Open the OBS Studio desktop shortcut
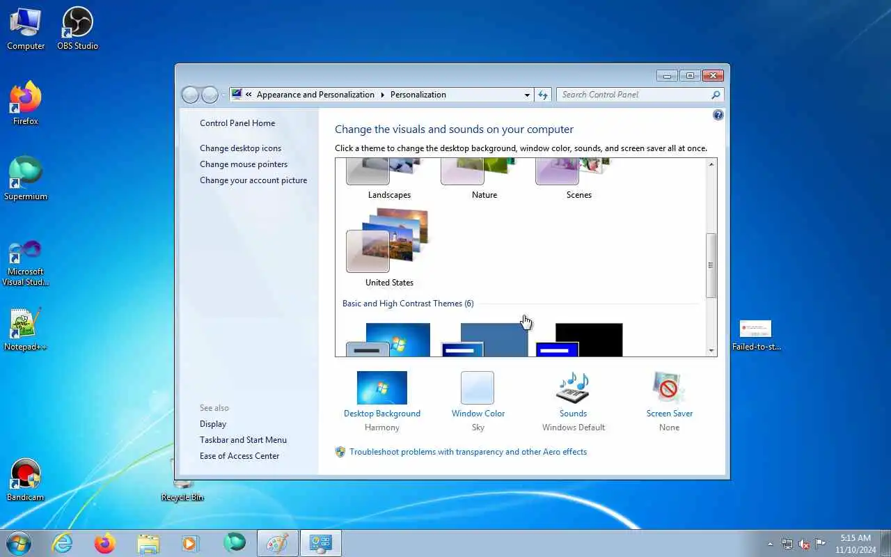Viewport: 891px width, 557px height. tap(77, 29)
